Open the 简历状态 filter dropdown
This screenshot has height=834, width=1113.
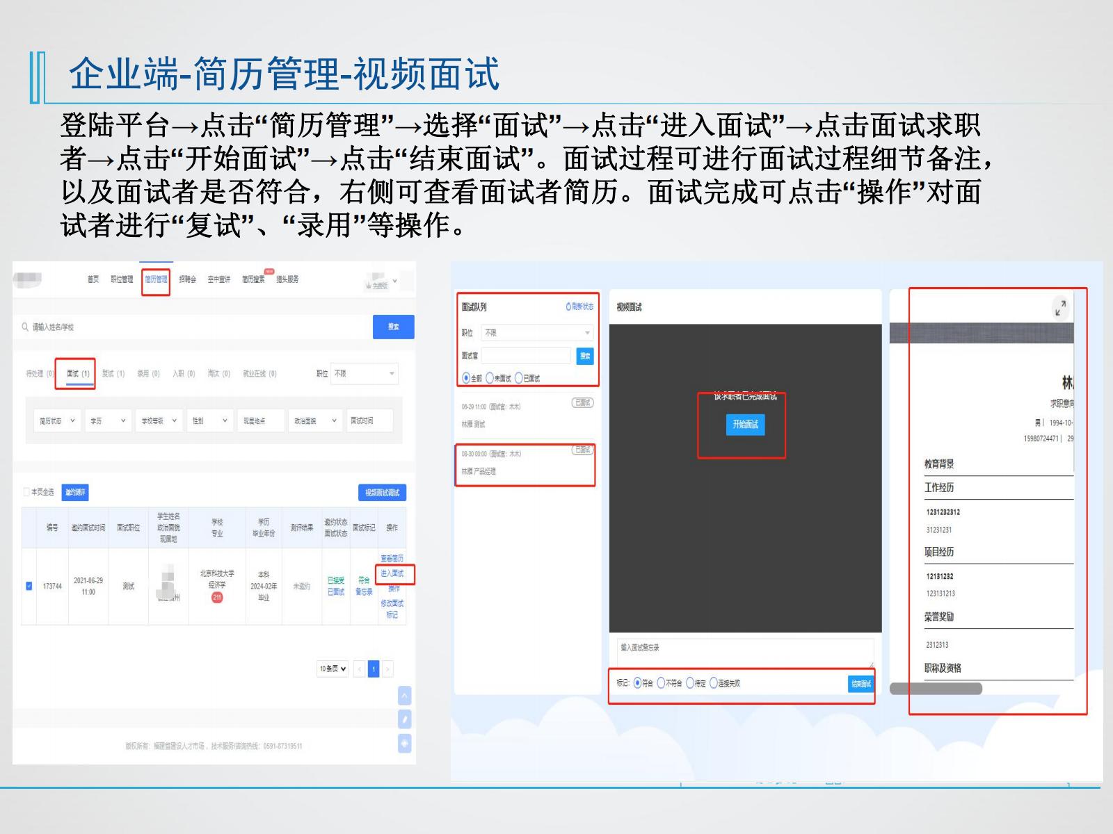pyautogui.click(x=57, y=420)
